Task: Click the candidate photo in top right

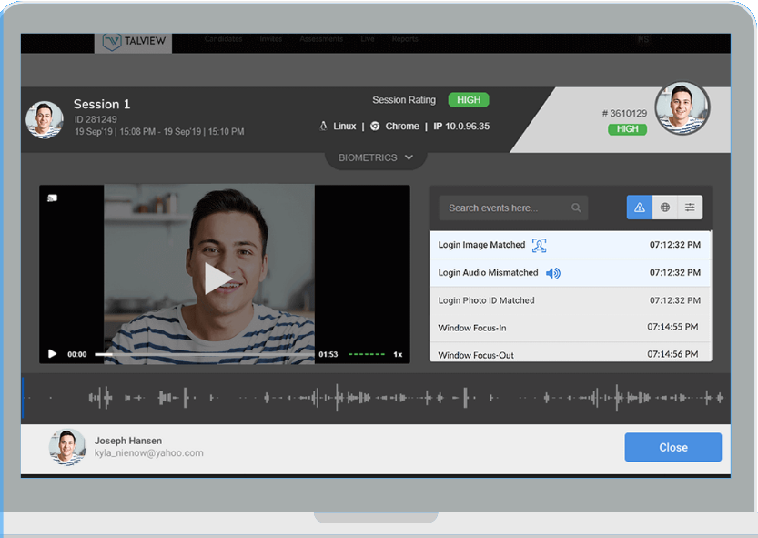Action: click(682, 109)
